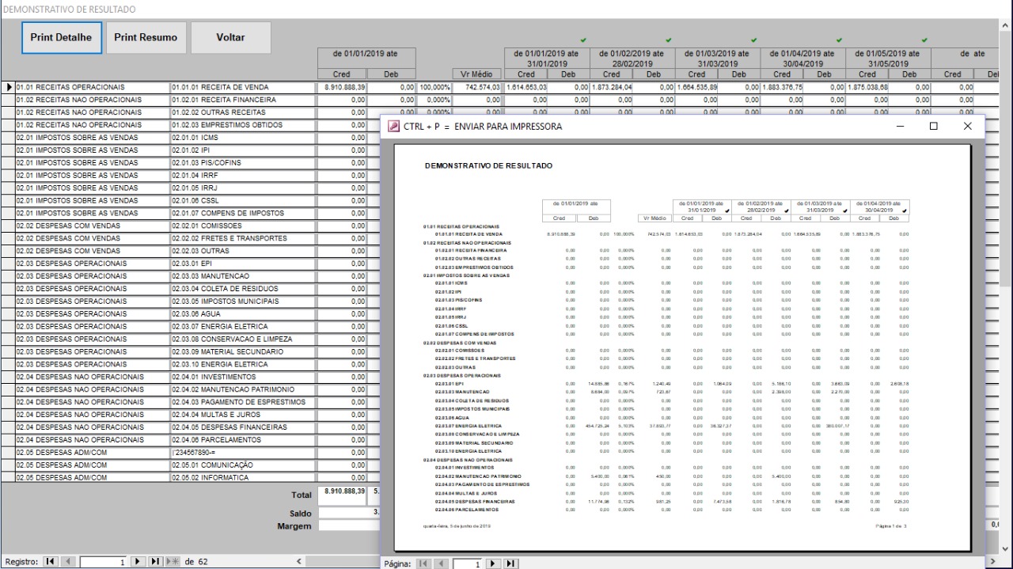Select '02.04.06 PARCELAMENTOS' cell

[x=243, y=439]
